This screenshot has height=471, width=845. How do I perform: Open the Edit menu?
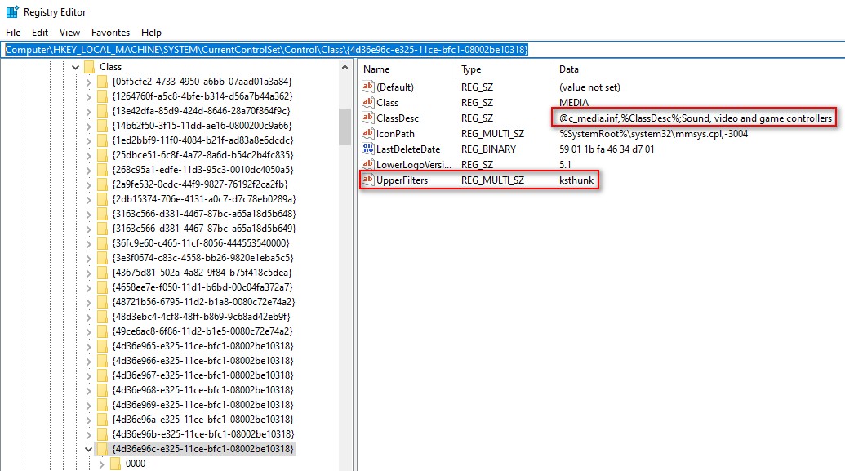point(40,33)
